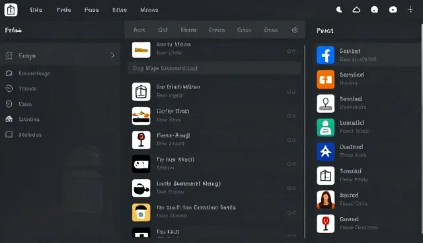This screenshot has height=243, width=423.
Task: Click the helmet-shaped icon of the fifth sidebar item
Action: click(x=9, y=119)
